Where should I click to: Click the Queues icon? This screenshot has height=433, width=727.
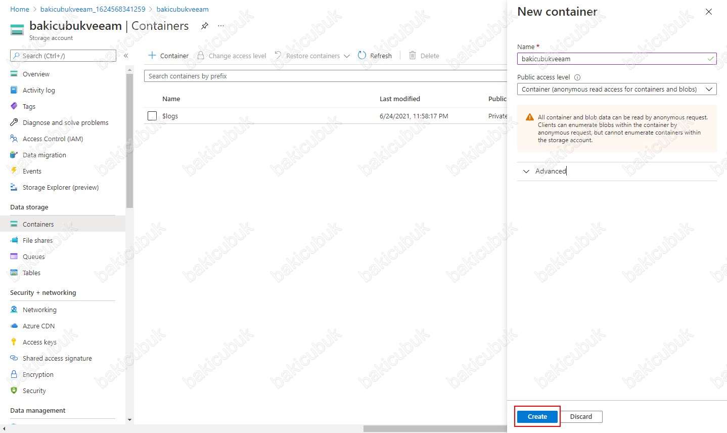[x=14, y=256]
